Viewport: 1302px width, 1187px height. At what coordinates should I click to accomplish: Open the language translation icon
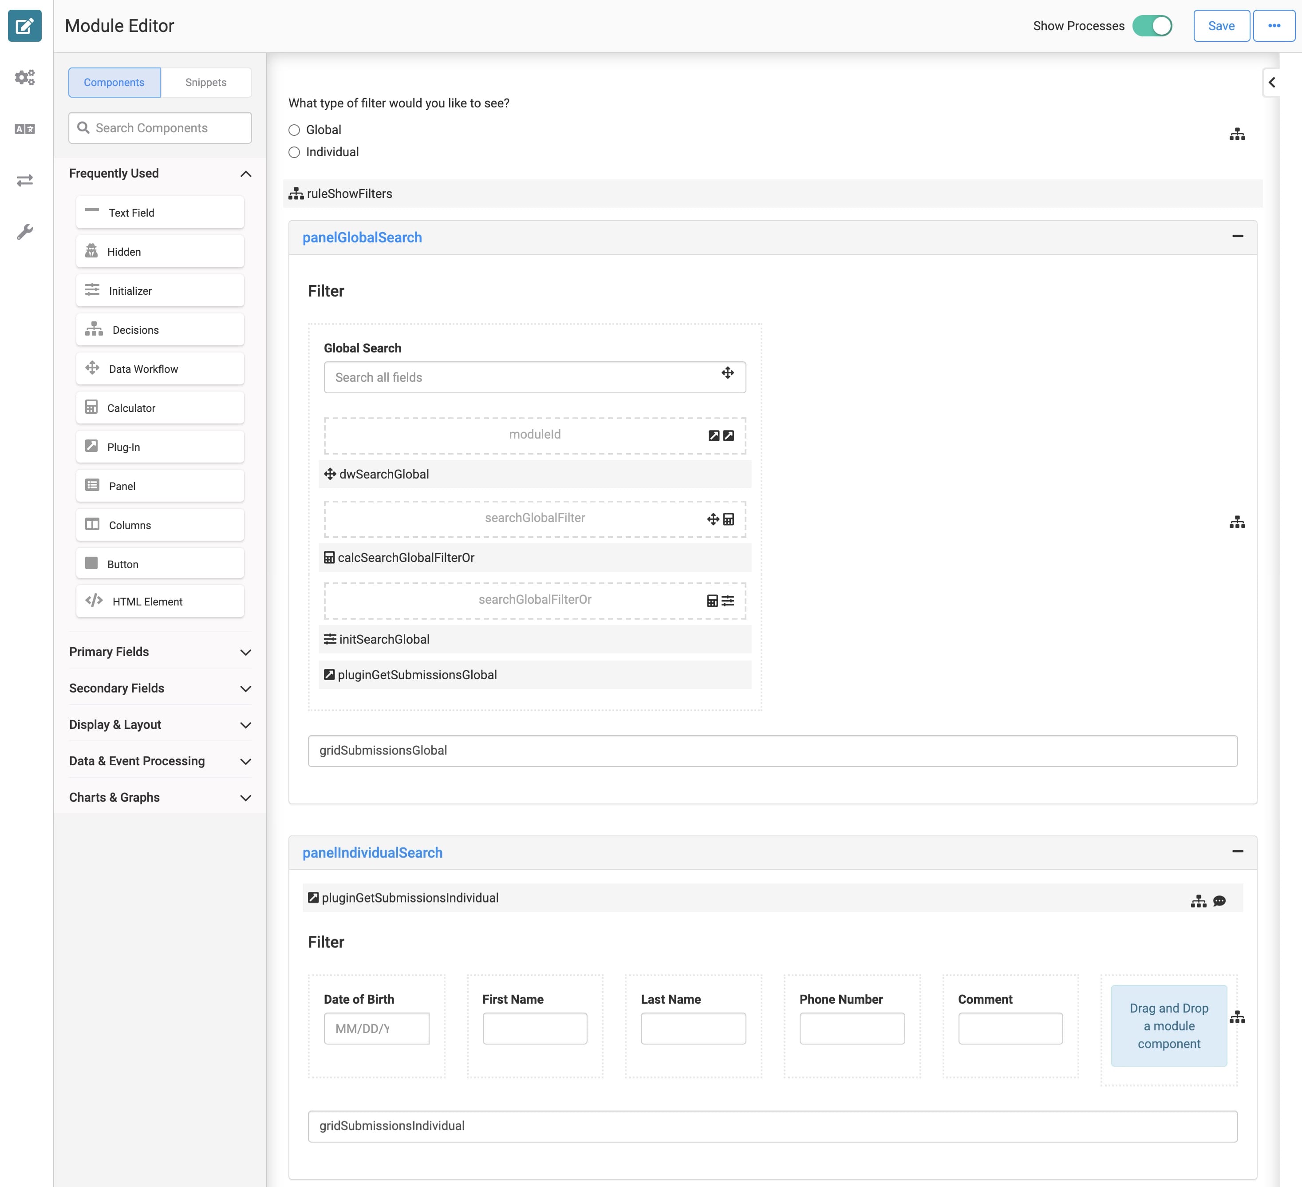tap(24, 129)
